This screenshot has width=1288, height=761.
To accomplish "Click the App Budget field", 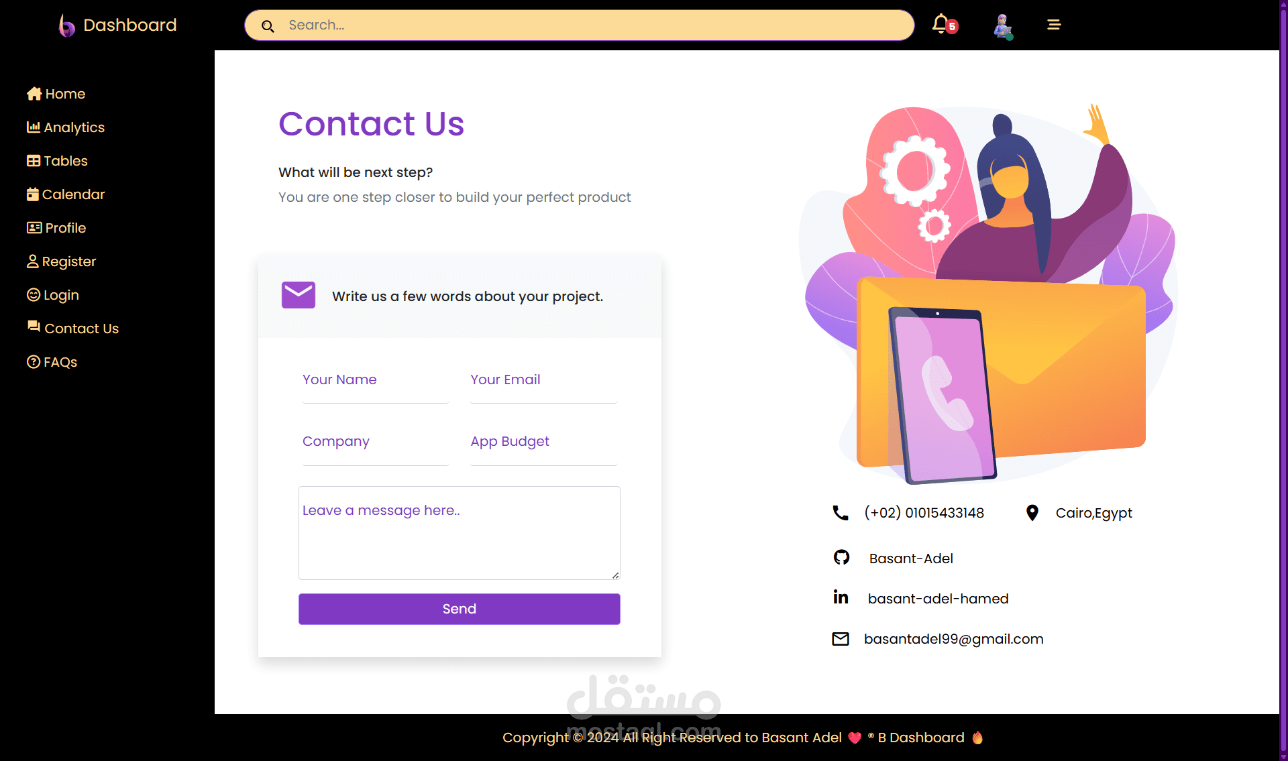I will pos(543,442).
